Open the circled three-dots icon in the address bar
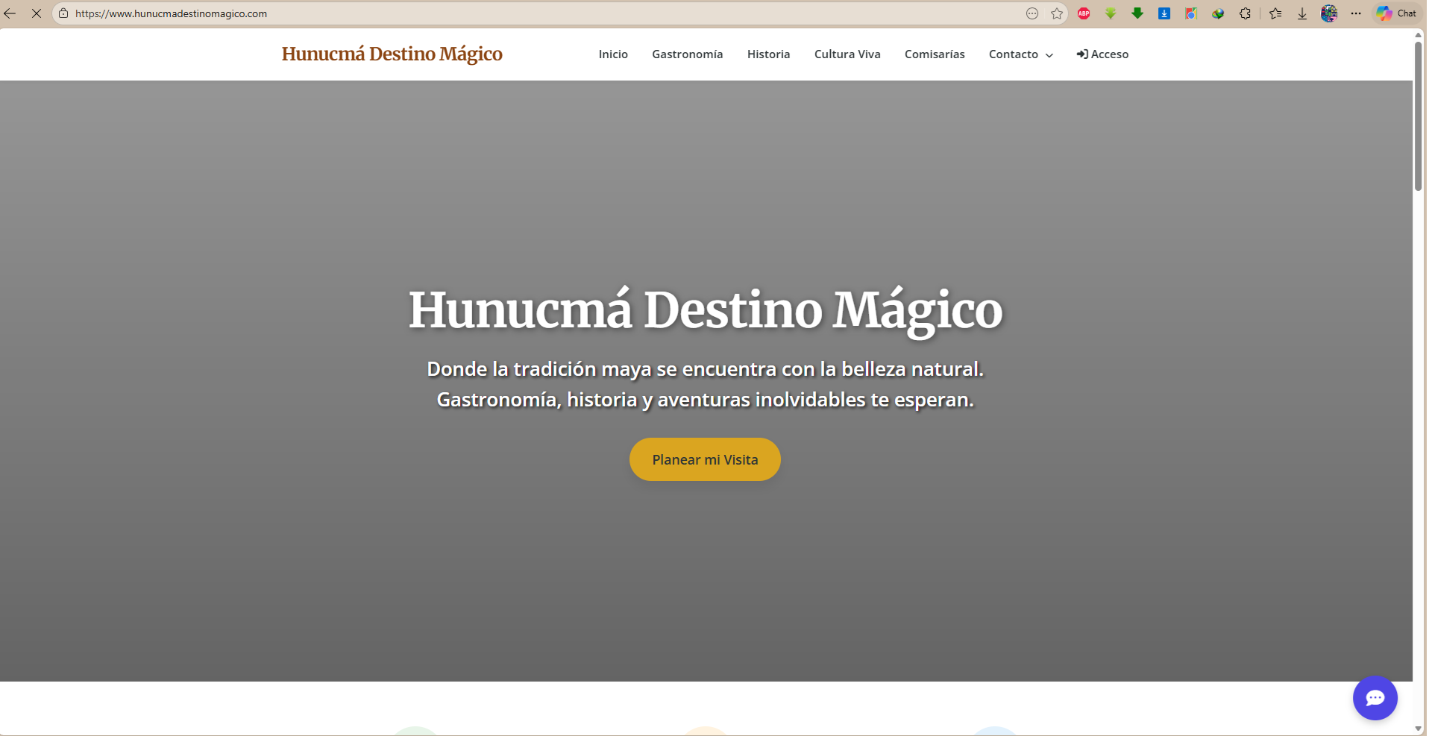 1032,13
